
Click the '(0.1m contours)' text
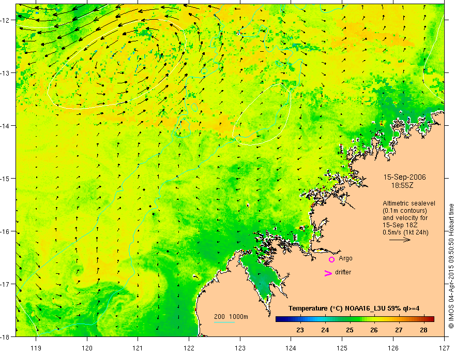click(404, 211)
